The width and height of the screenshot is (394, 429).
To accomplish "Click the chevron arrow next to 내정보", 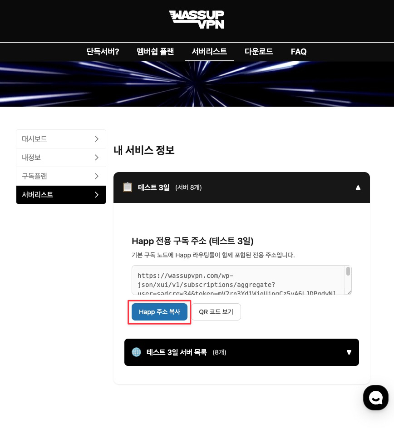I will 97,158.
